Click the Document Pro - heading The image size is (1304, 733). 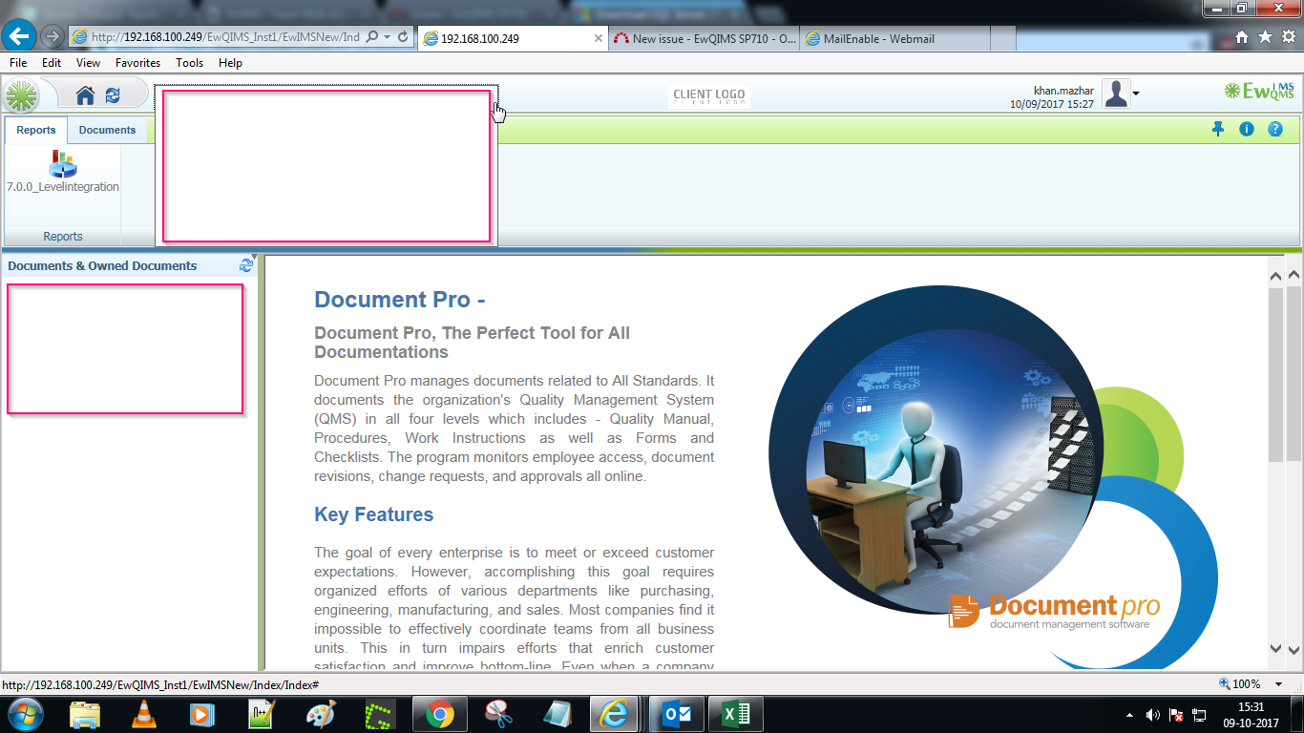400,300
